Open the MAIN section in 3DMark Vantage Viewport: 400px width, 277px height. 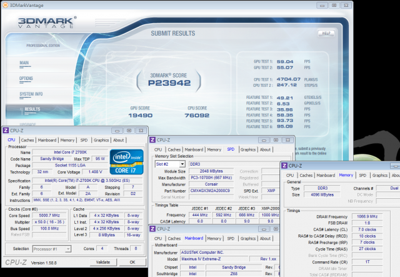pos(24,63)
